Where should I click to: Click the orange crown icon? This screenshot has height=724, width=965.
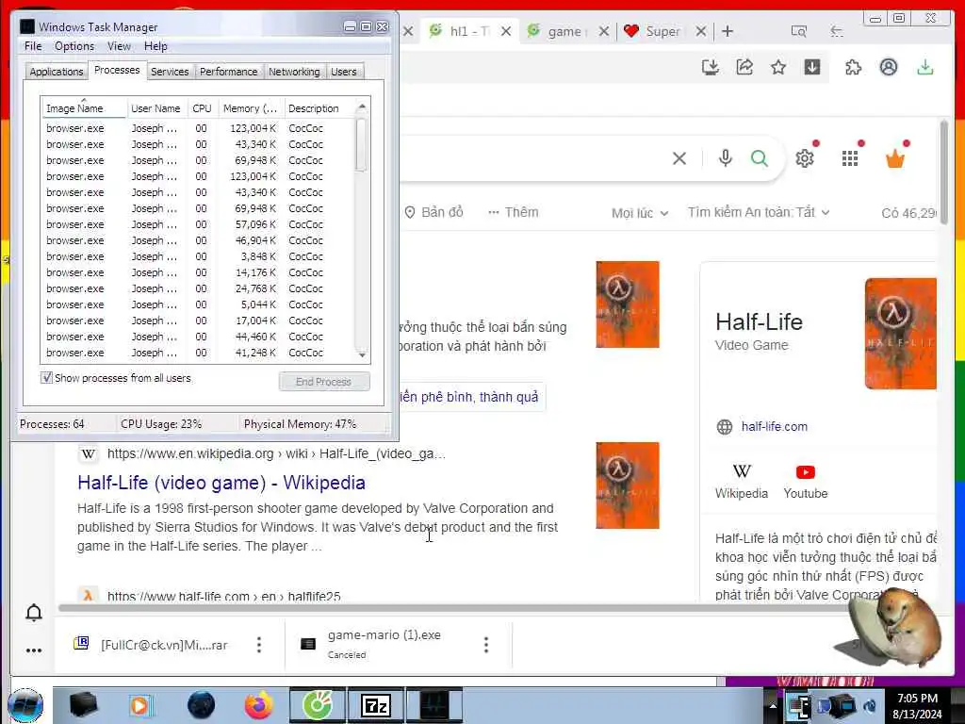pos(895,158)
